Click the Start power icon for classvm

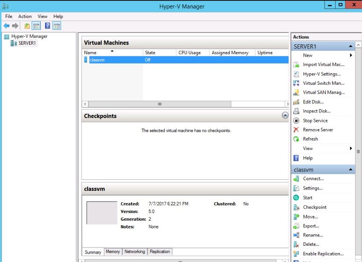(296, 198)
